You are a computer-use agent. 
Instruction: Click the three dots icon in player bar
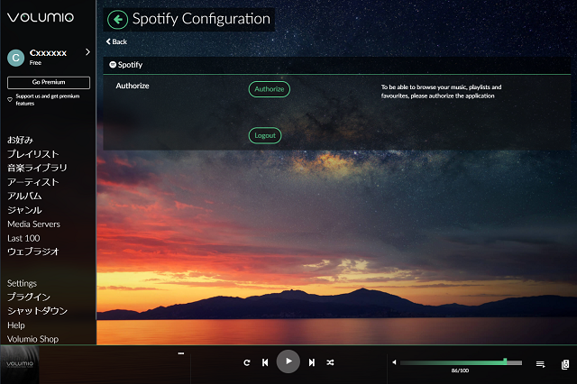click(x=180, y=353)
